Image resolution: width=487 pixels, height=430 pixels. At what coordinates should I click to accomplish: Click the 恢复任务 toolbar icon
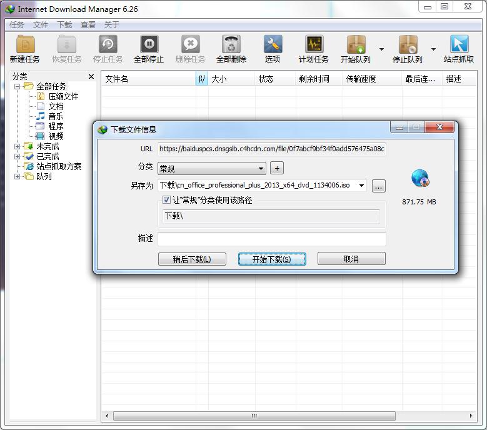[67, 44]
